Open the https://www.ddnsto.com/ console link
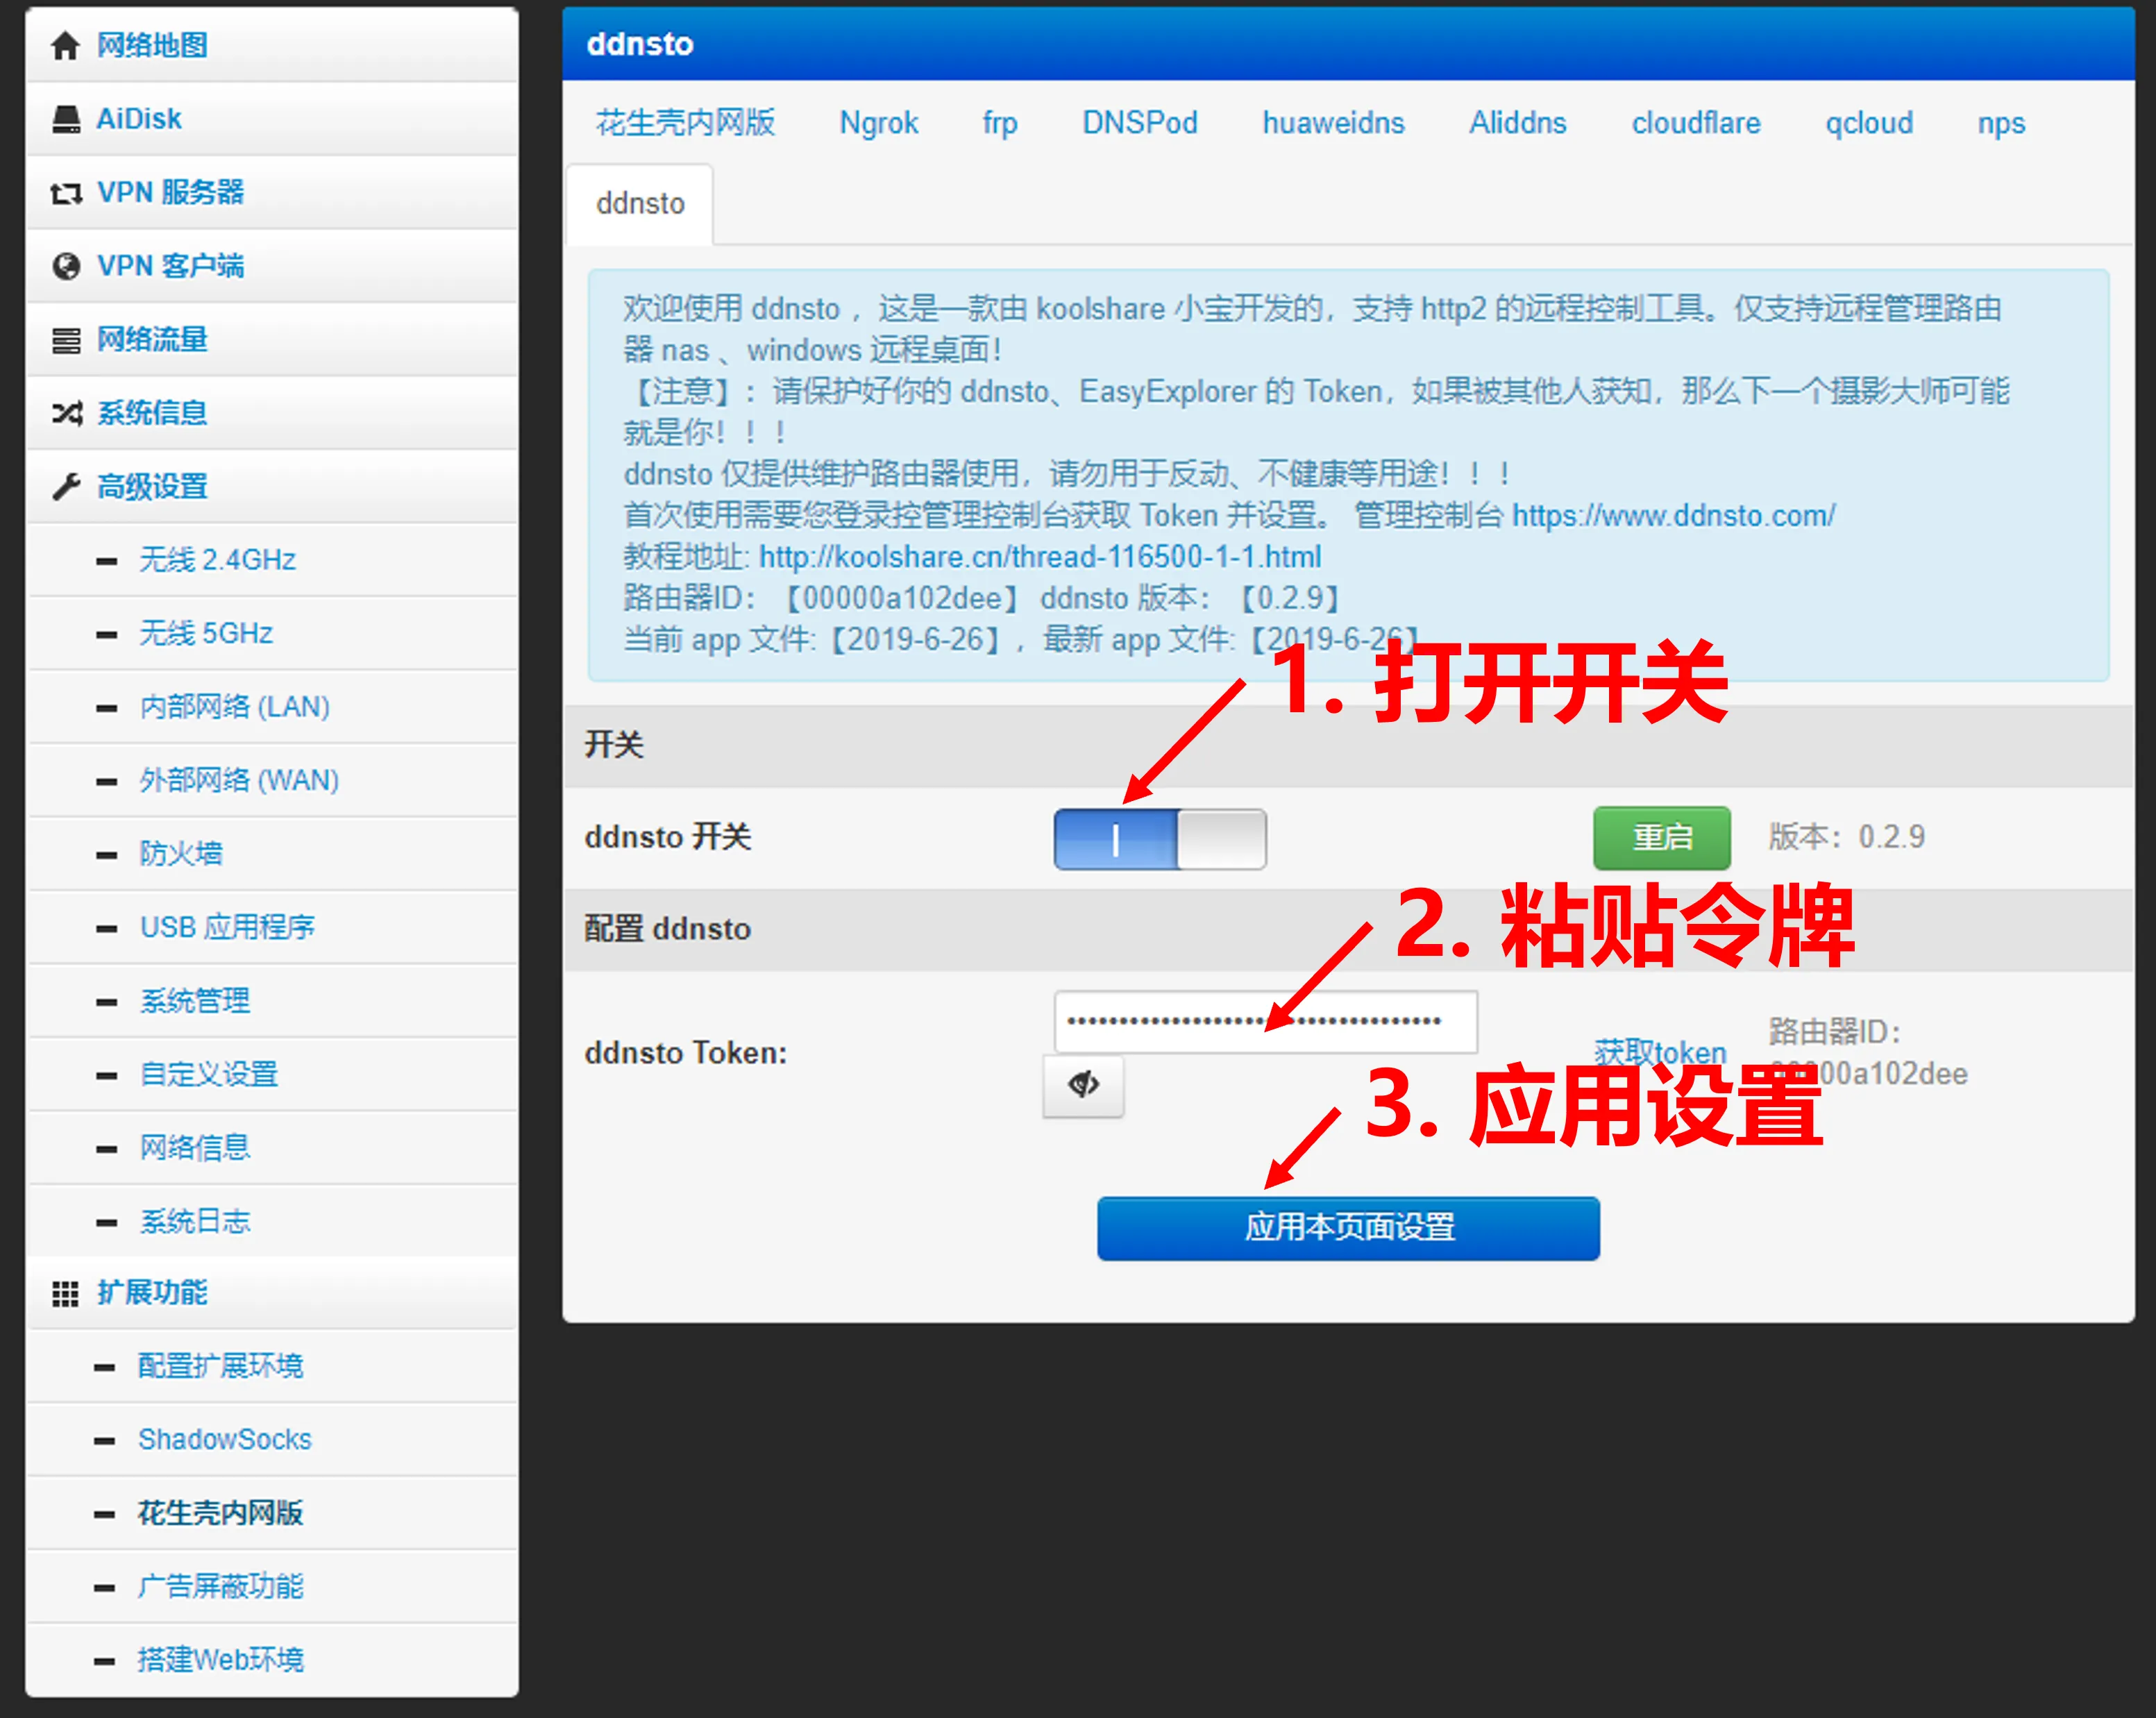The height and width of the screenshot is (1718, 2156). point(1673,516)
